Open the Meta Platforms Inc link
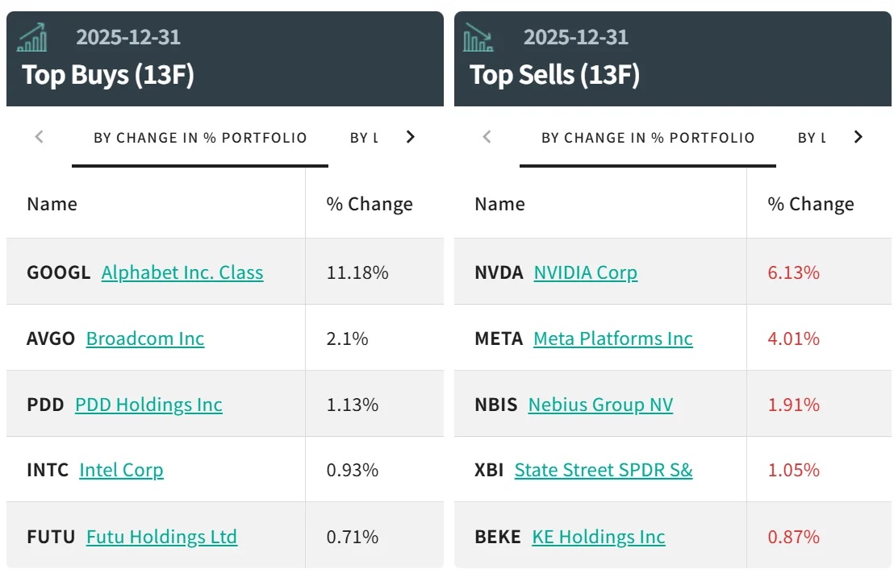Viewport: 894px width, 573px height. click(613, 338)
